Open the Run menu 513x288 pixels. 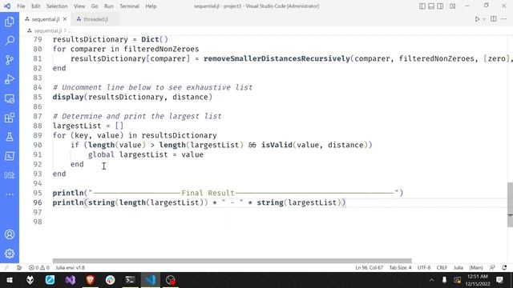point(109,6)
